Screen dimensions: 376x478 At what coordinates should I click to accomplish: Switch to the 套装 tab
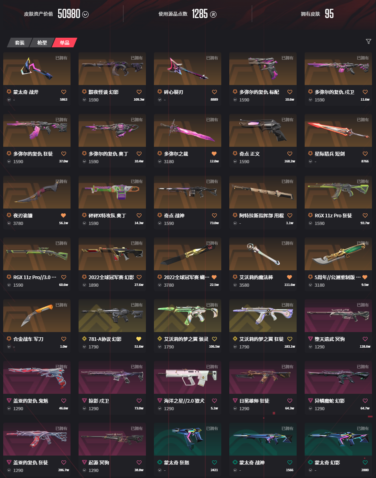(20, 43)
